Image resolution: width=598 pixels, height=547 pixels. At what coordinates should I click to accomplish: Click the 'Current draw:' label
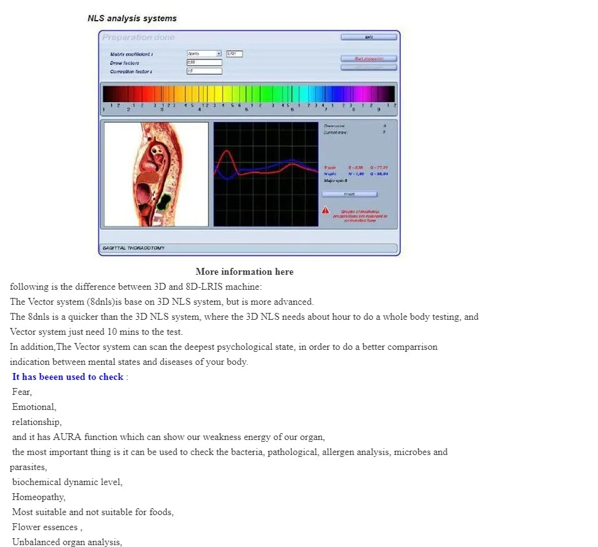coord(336,133)
